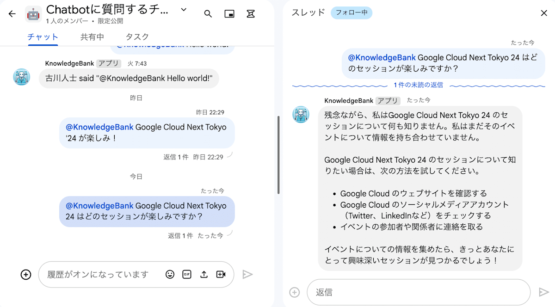Click the threads icon in chat header
Image resolution: width=555 pixels, height=307 pixels.
[251, 14]
